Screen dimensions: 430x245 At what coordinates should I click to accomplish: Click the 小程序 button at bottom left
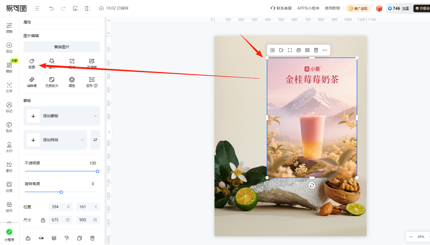click(9, 235)
